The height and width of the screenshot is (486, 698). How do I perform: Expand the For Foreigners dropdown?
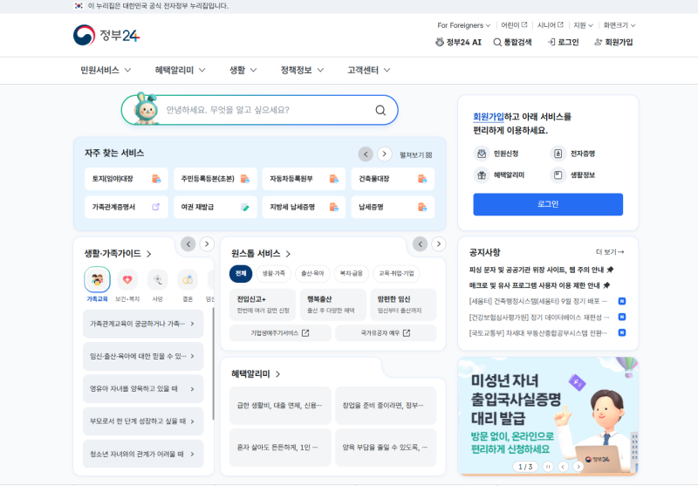[464, 25]
